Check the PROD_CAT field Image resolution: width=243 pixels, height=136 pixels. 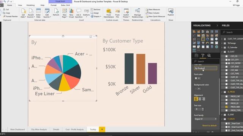[x=226, y=96]
